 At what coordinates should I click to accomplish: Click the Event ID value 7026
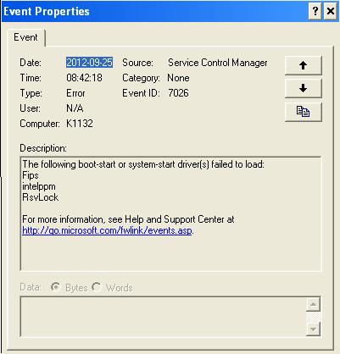178,93
